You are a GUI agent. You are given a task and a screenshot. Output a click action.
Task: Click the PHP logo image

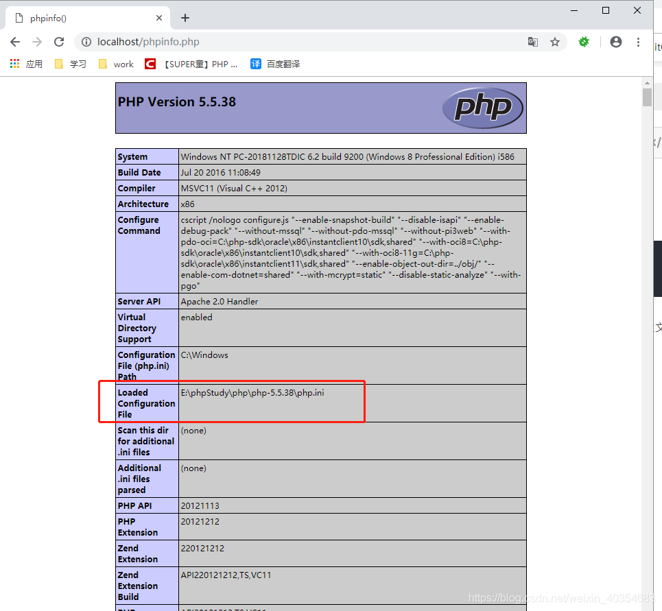tap(482, 108)
